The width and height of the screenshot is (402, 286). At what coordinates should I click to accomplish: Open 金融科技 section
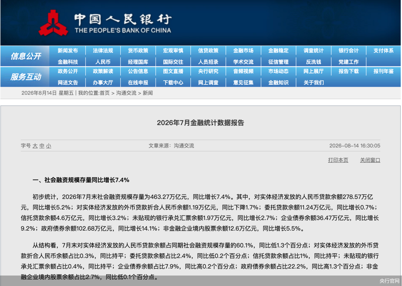click(68, 62)
